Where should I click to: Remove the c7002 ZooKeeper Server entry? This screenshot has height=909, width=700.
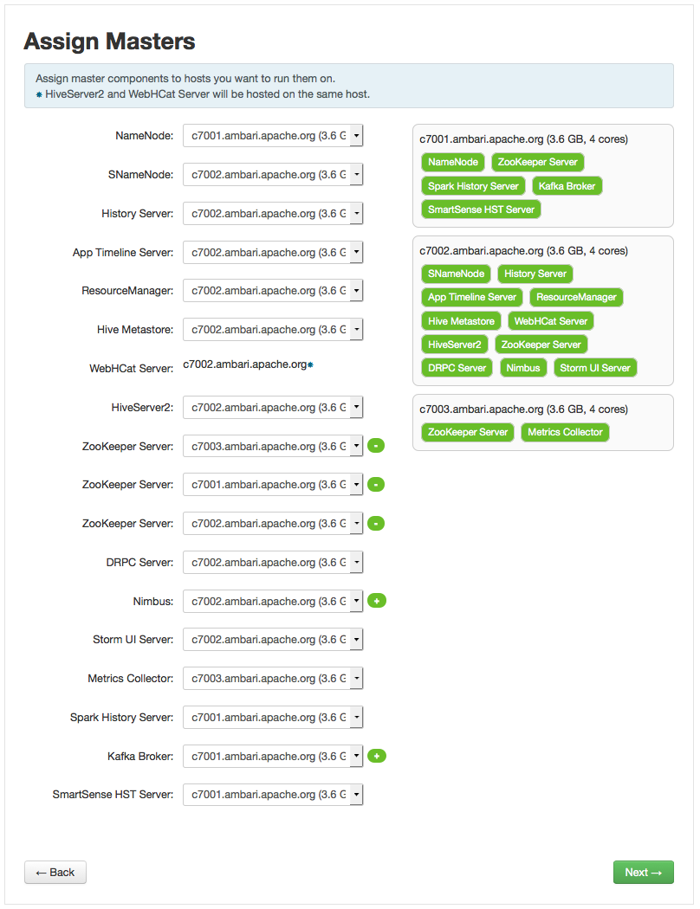(x=376, y=524)
